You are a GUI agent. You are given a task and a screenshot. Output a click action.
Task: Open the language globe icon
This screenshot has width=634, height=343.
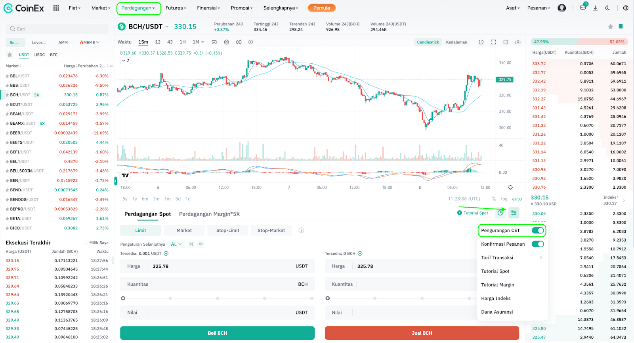626,8
